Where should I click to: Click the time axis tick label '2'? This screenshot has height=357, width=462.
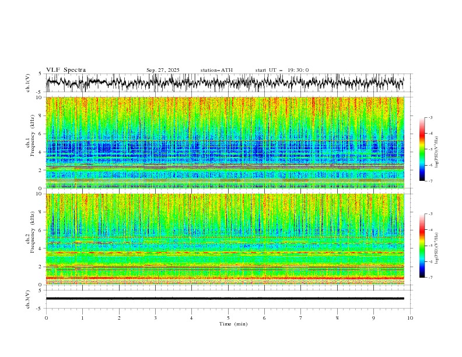[x=119, y=318]
